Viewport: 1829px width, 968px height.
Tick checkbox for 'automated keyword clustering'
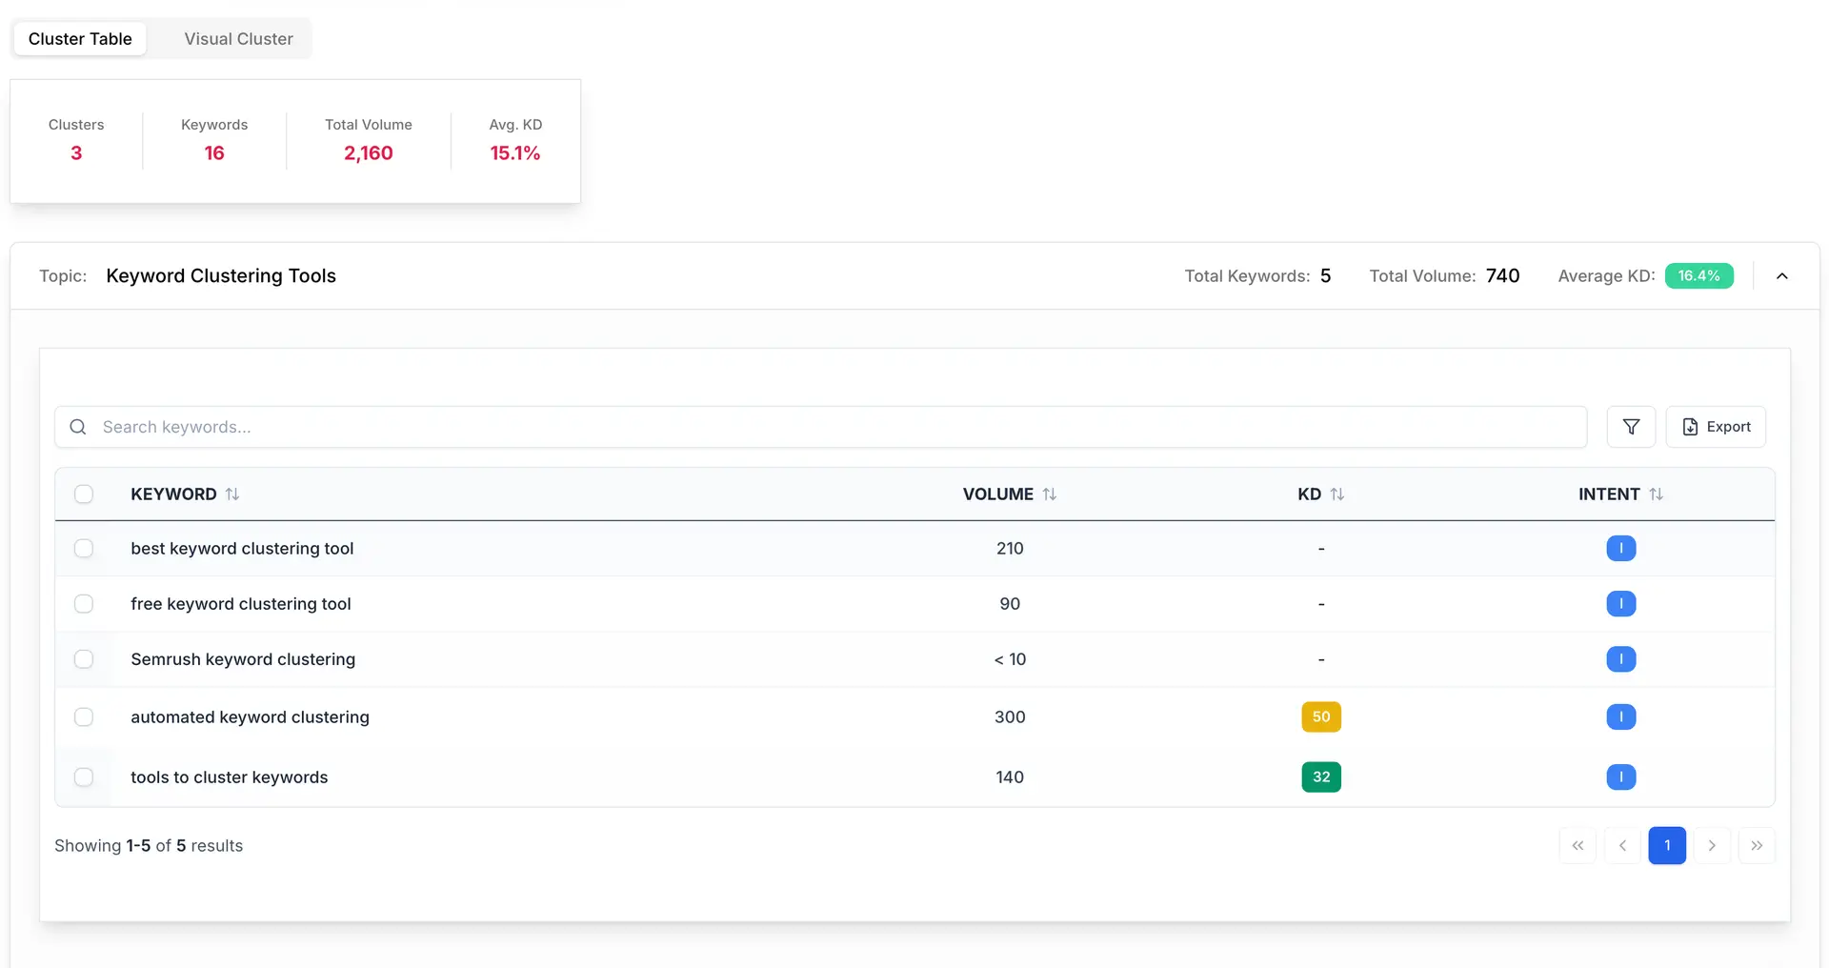[x=84, y=717]
